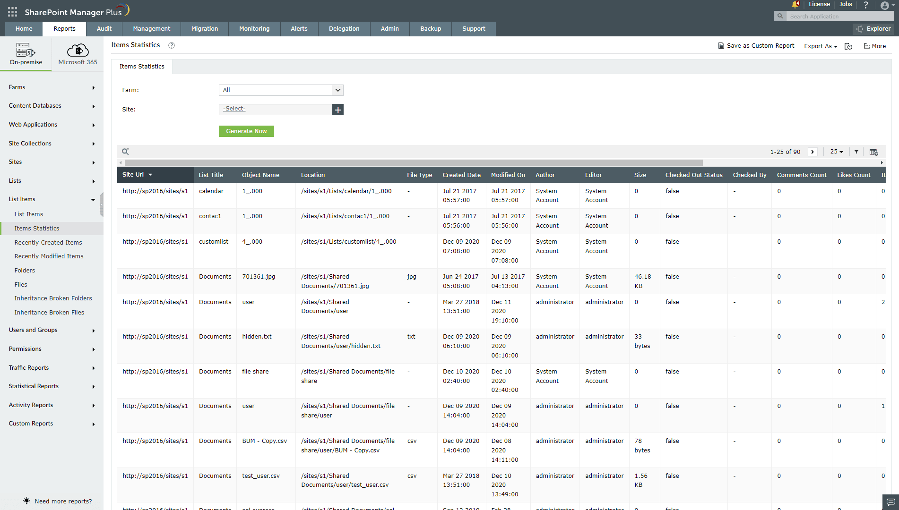Click the Site -Select- field
This screenshot has width=899, height=510.
click(x=276, y=110)
